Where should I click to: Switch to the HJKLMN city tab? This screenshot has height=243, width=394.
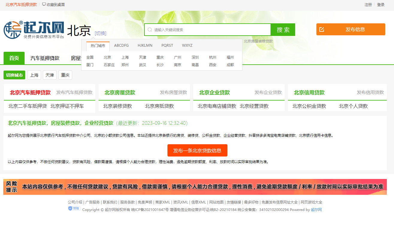[145, 45]
